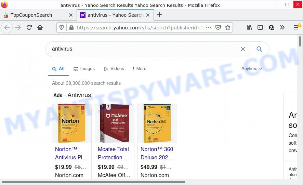View site security padlock info
The width and height of the screenshot is (303, 185).
tap(71, 28)
